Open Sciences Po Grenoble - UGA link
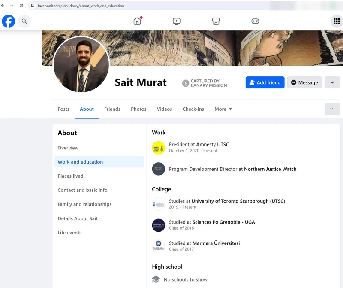This screenshot has width=343, height=288. point(223,222)
